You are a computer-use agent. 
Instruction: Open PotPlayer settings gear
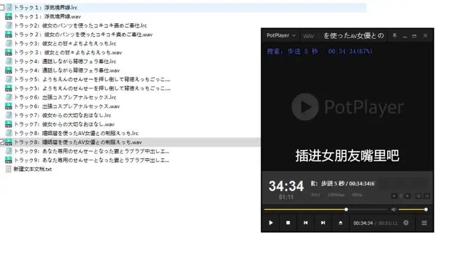pyautogui.click(x=406, y=223)
